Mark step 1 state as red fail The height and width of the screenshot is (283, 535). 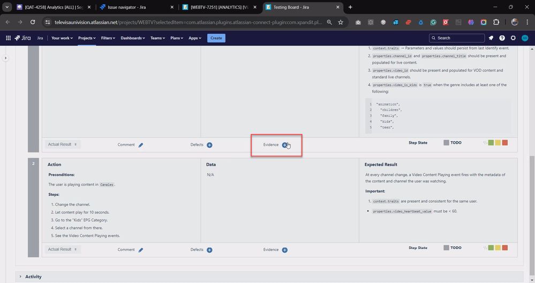(x=504, y=142)
